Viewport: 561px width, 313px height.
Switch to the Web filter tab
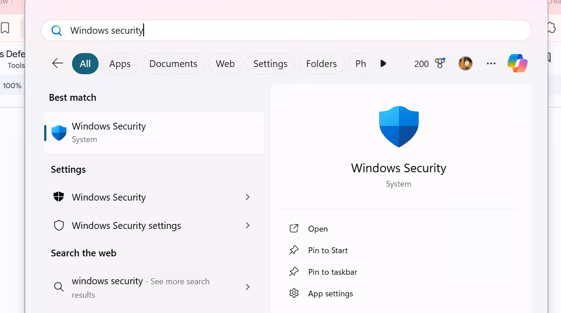[225, 63]
